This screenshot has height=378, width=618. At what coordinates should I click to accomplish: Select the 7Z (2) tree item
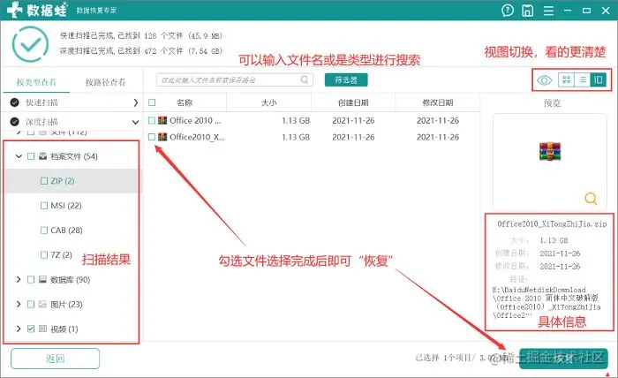tap(61, 254)
